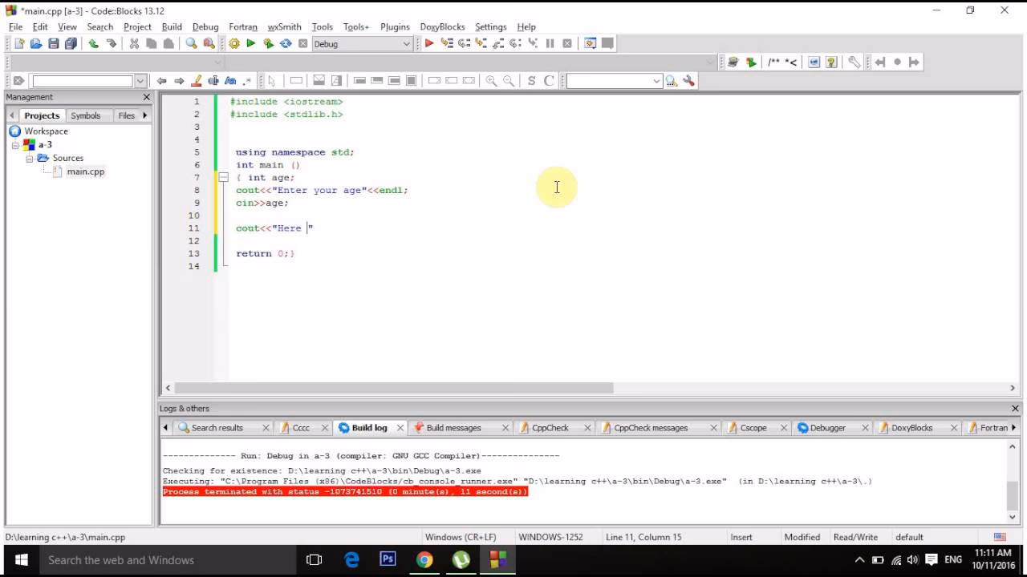Click the Build and run icon

(268, 44)
